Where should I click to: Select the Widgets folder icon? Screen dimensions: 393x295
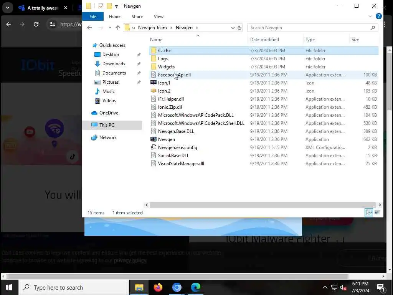[154, 67]
